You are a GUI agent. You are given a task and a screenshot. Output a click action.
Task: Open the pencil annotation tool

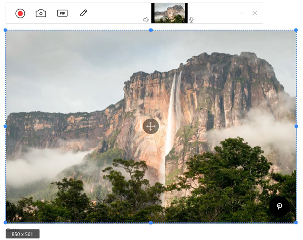84,13
